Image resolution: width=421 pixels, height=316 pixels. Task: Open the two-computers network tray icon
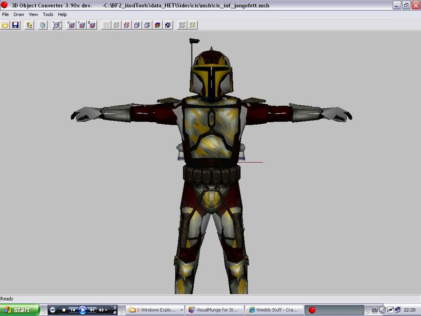(x=398, y=310)
